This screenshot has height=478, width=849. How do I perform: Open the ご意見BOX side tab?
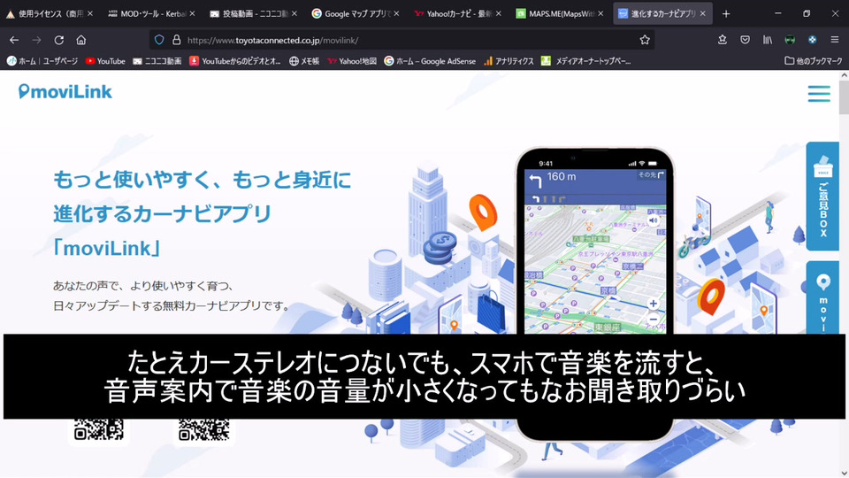822,197
